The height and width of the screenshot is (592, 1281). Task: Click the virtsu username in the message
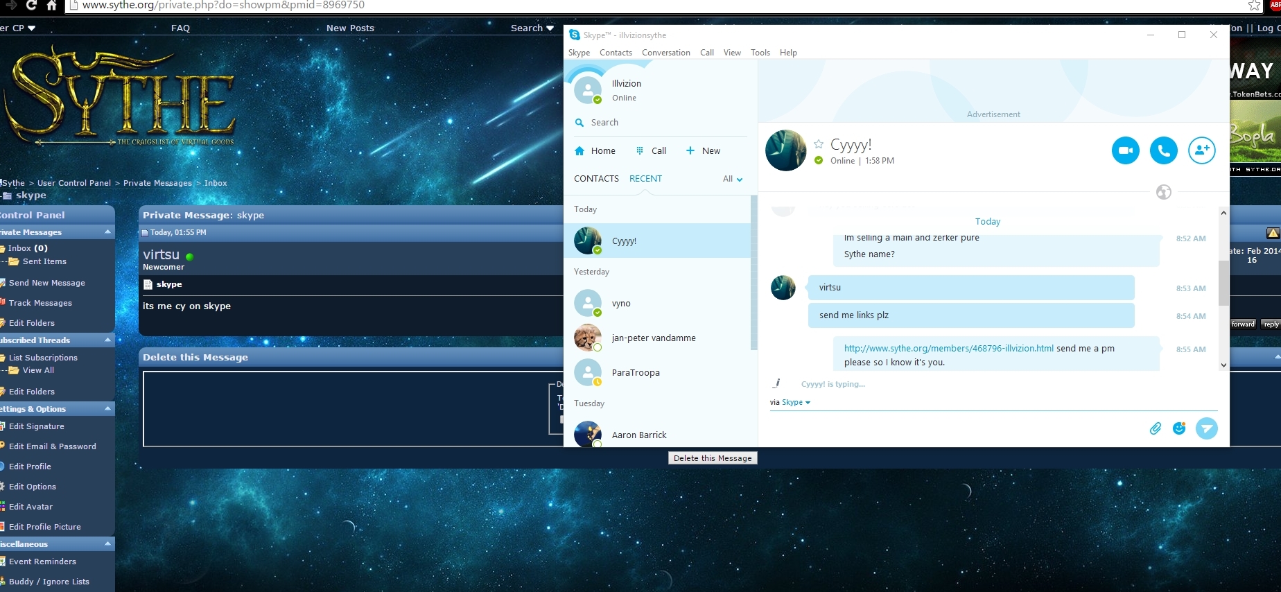pyautogui.click(x=161, y=254)
